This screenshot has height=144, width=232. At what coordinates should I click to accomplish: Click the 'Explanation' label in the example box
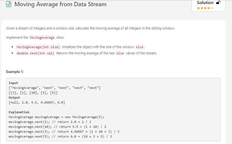(x=19, y=112)
